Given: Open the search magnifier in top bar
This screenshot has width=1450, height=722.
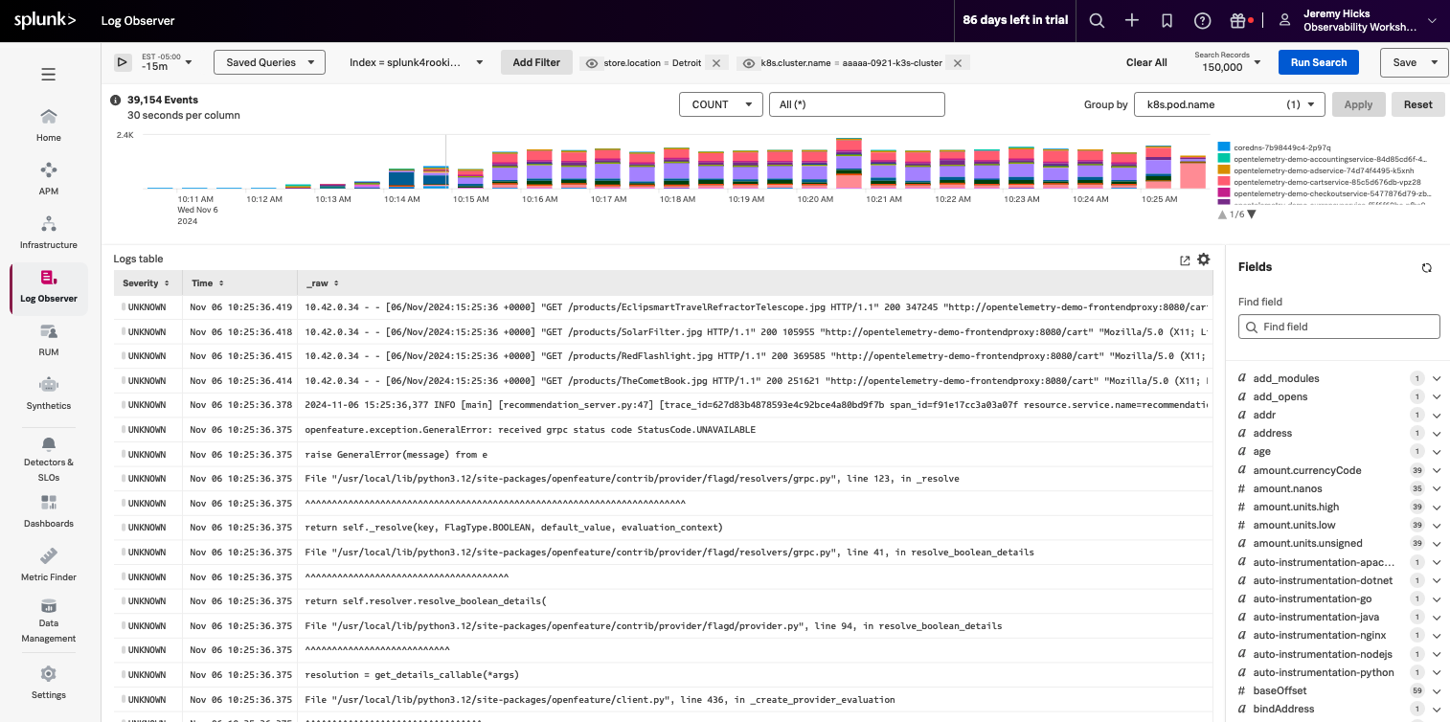Looking at the screenshot, I should (x=1098, y=21).
